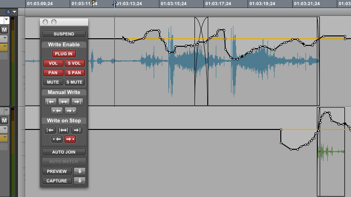Click the SUSPEND automation button

pyautogui.click(x=64, y=34)
